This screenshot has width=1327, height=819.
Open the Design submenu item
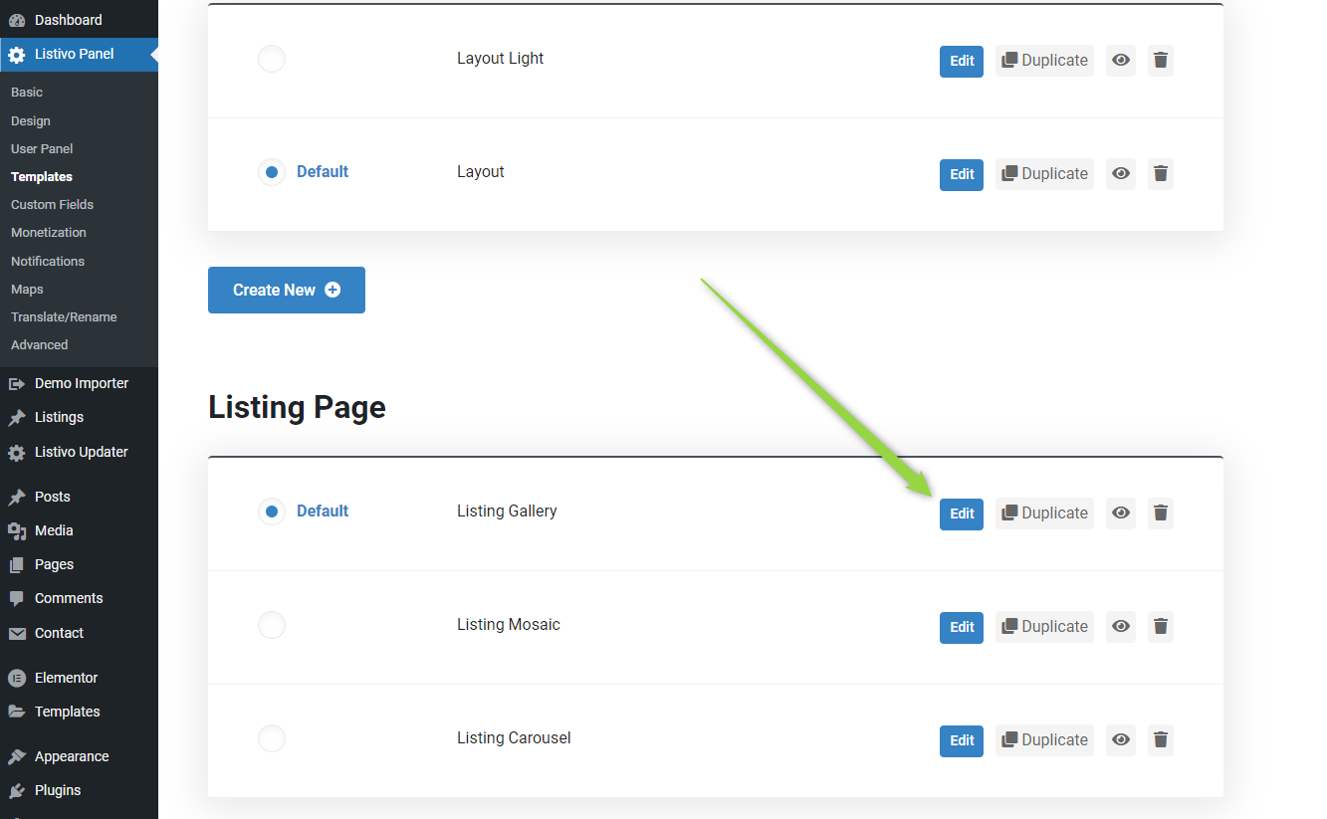click(x=31, y=121)
